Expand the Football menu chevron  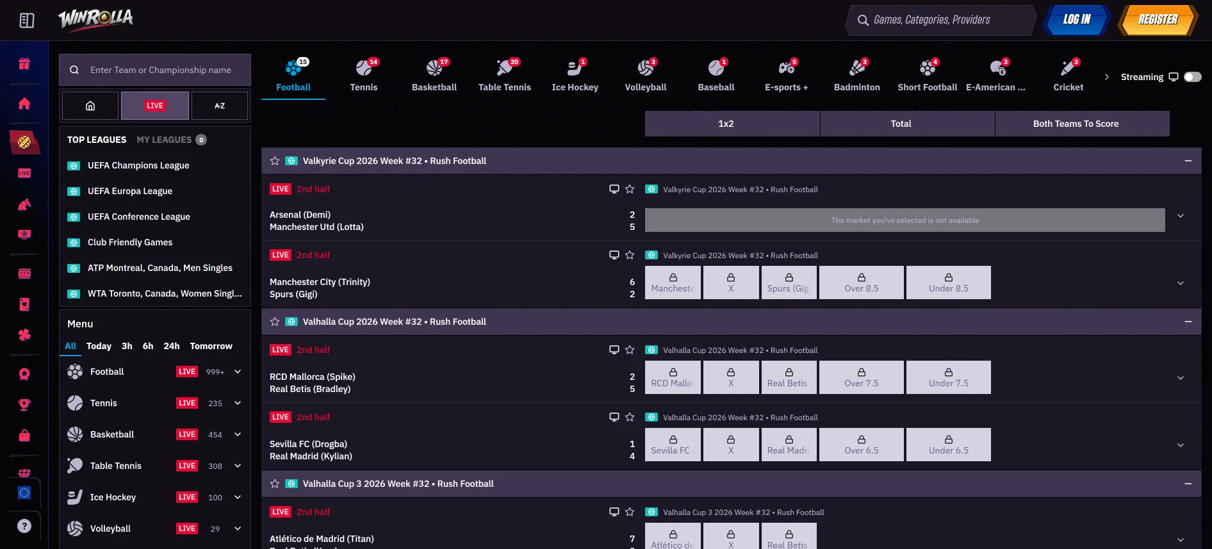click(238, 372)
